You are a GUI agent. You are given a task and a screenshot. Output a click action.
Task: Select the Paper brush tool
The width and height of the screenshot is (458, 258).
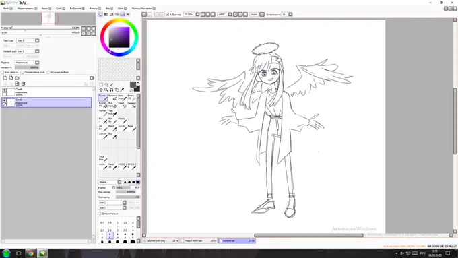point(132,128)
